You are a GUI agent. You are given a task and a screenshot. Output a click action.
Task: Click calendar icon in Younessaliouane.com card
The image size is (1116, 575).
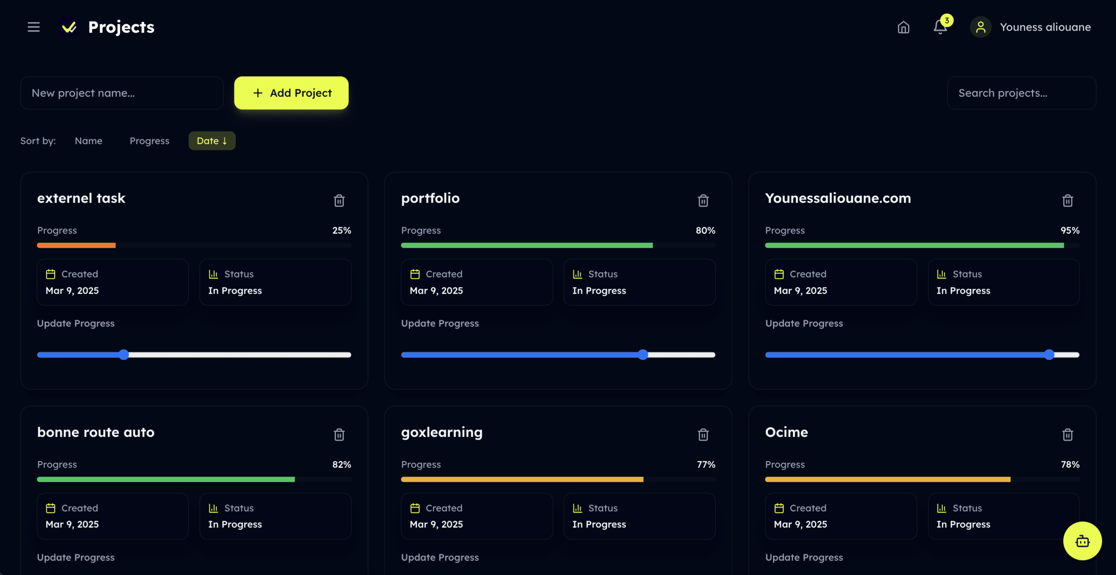(779, 274)
